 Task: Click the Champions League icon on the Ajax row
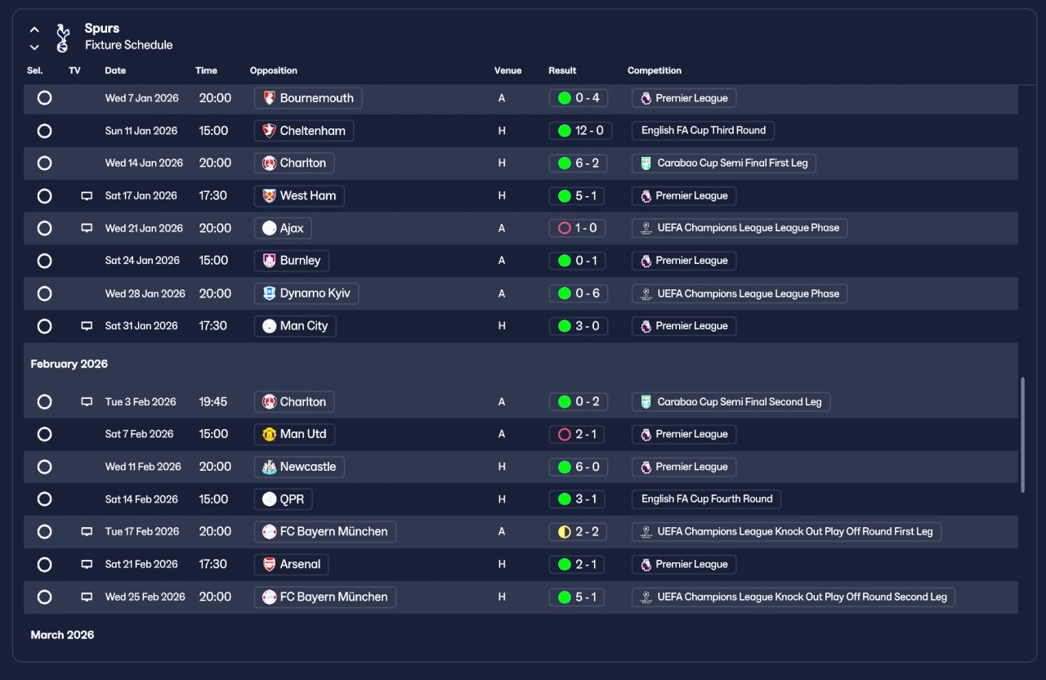click(x=646, y=228)
